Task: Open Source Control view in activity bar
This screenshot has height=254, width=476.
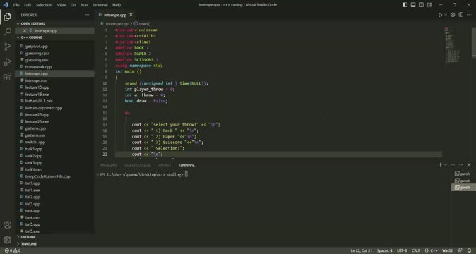Action: click(7, 47)
